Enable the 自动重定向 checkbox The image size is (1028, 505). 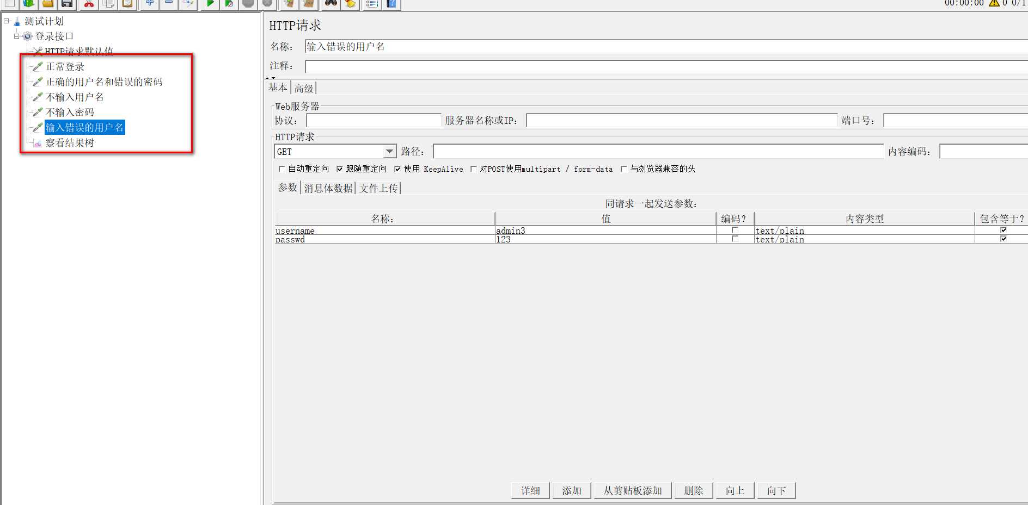coord(282,169)
